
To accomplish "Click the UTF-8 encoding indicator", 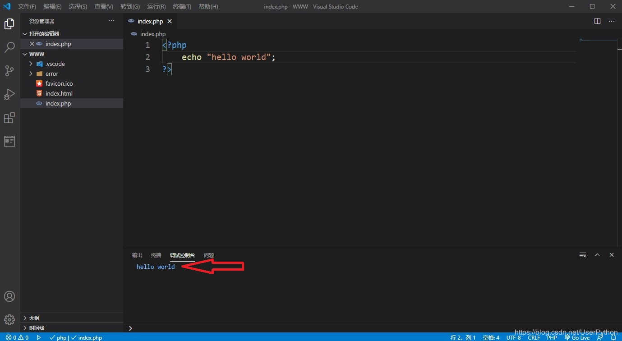I will click(x=513, y=337).
